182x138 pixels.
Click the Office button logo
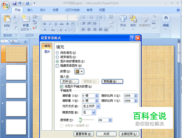(5, 5)
